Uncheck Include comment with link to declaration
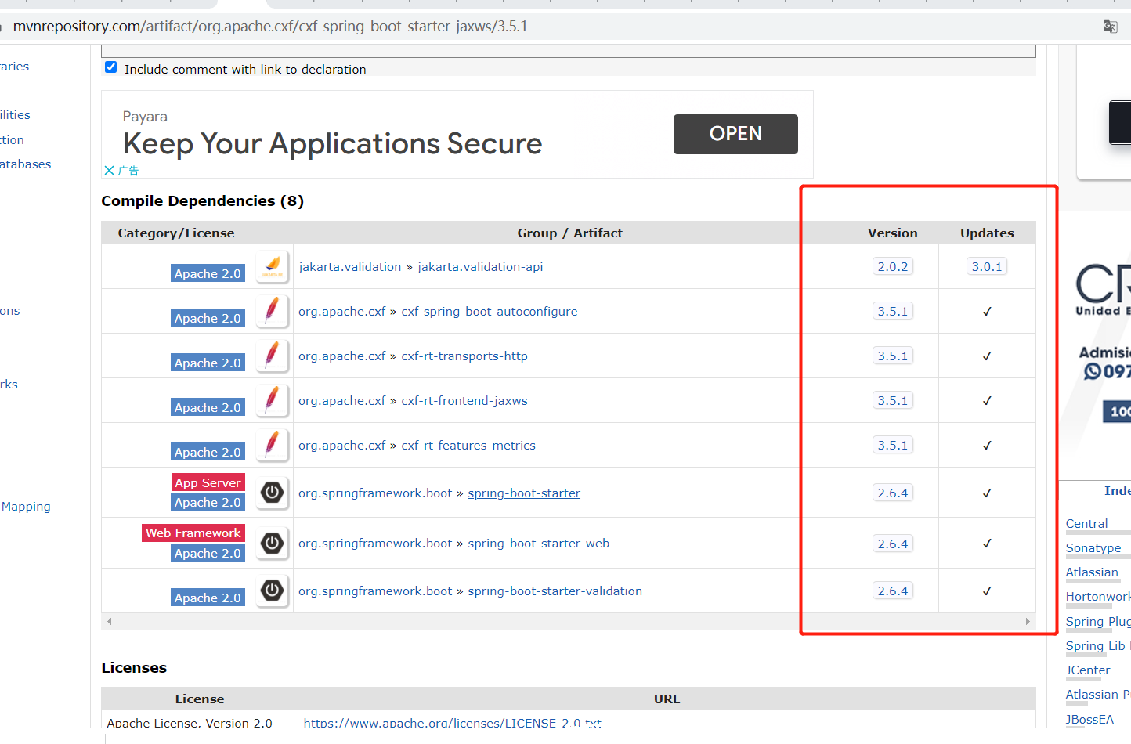The width and height of the screenshot is (1131, 744). click(111, 67)
